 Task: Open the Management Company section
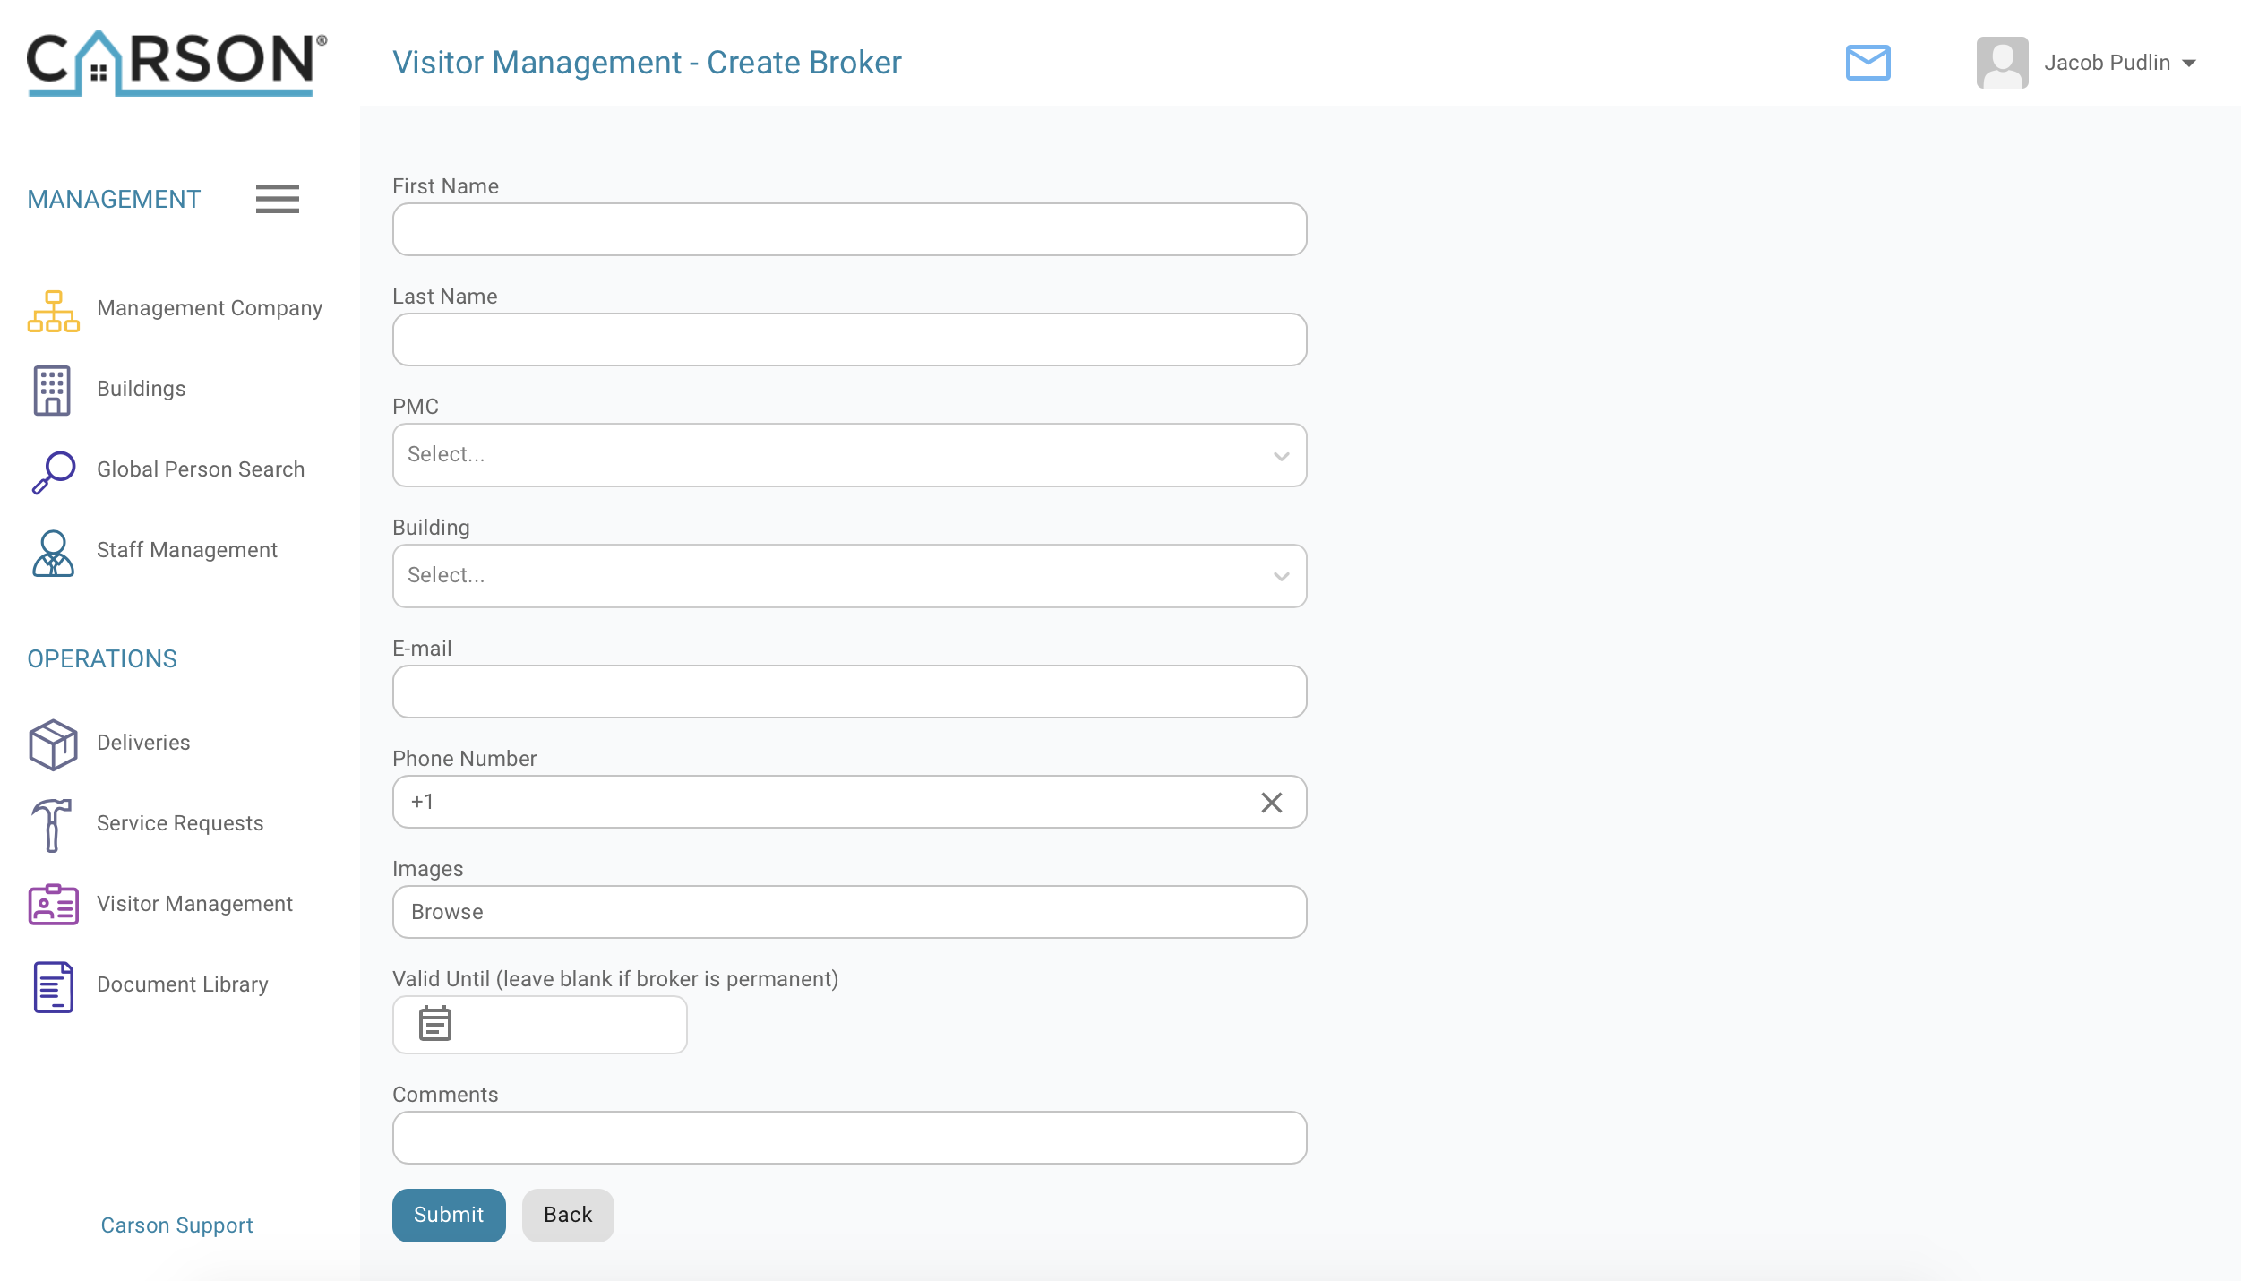tap(210, 307)
